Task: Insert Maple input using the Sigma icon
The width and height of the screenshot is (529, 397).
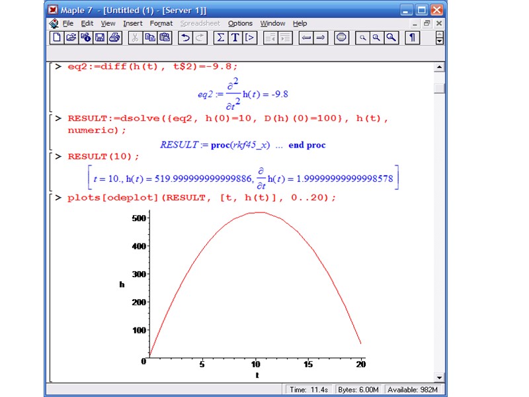Action: 221,38
